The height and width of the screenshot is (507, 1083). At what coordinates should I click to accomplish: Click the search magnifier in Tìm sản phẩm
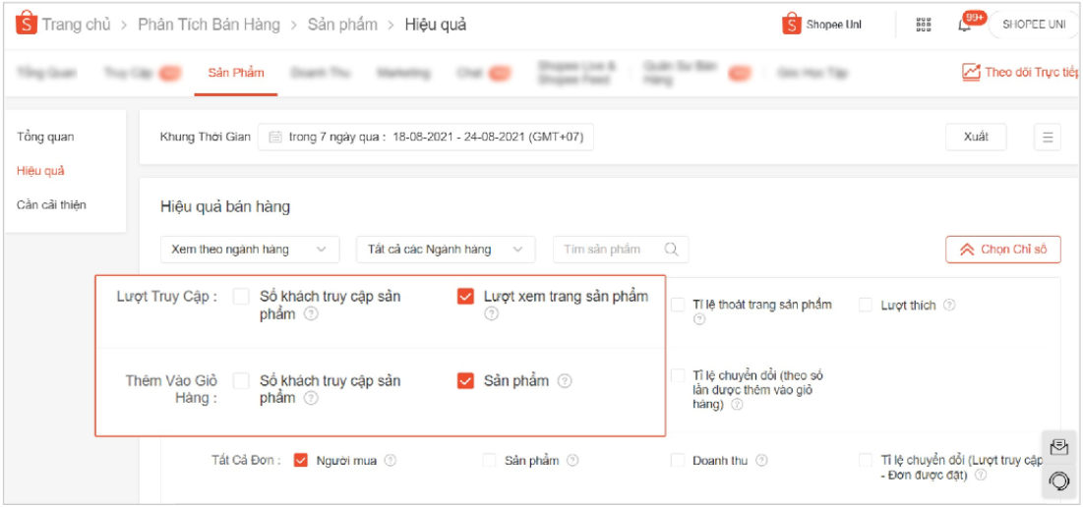click(x=672, y=250)
